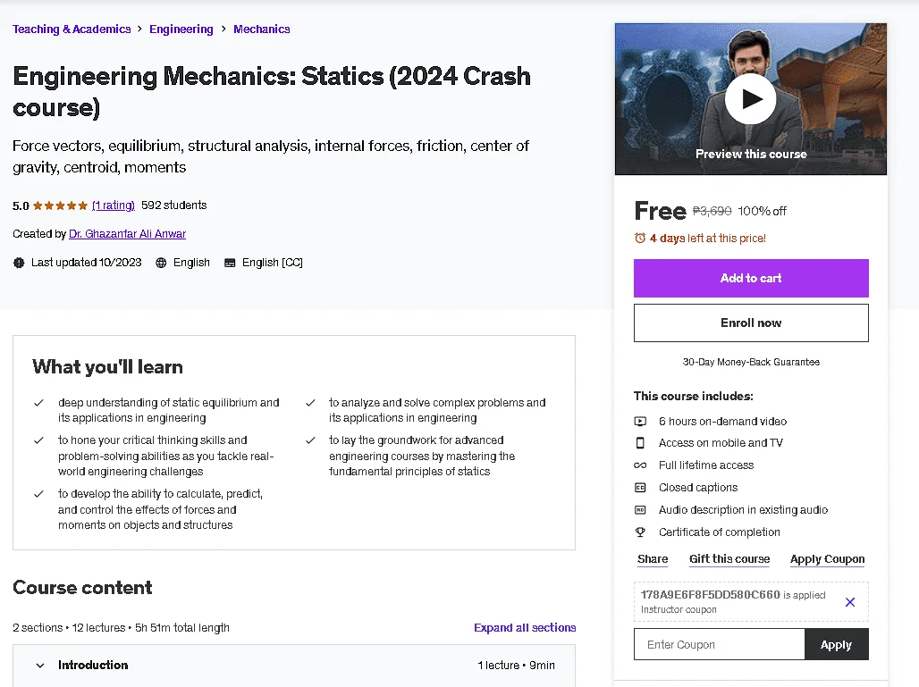Click the globe language icon
The width and height of the screenshot is (919, 687).
[x=161, y=263]
